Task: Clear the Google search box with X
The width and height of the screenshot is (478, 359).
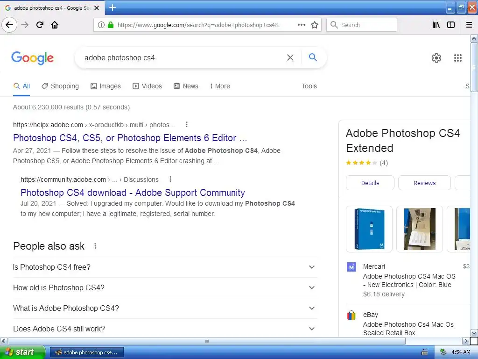Action: pos(290,57)
